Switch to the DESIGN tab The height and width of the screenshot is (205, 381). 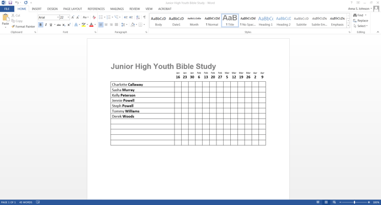click(x=52, y=9)
